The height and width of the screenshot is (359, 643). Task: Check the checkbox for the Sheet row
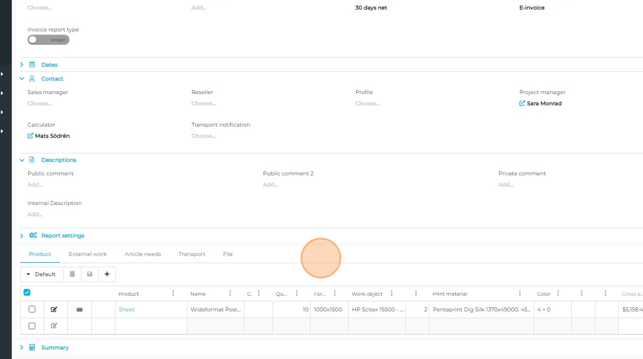[32, 310]
